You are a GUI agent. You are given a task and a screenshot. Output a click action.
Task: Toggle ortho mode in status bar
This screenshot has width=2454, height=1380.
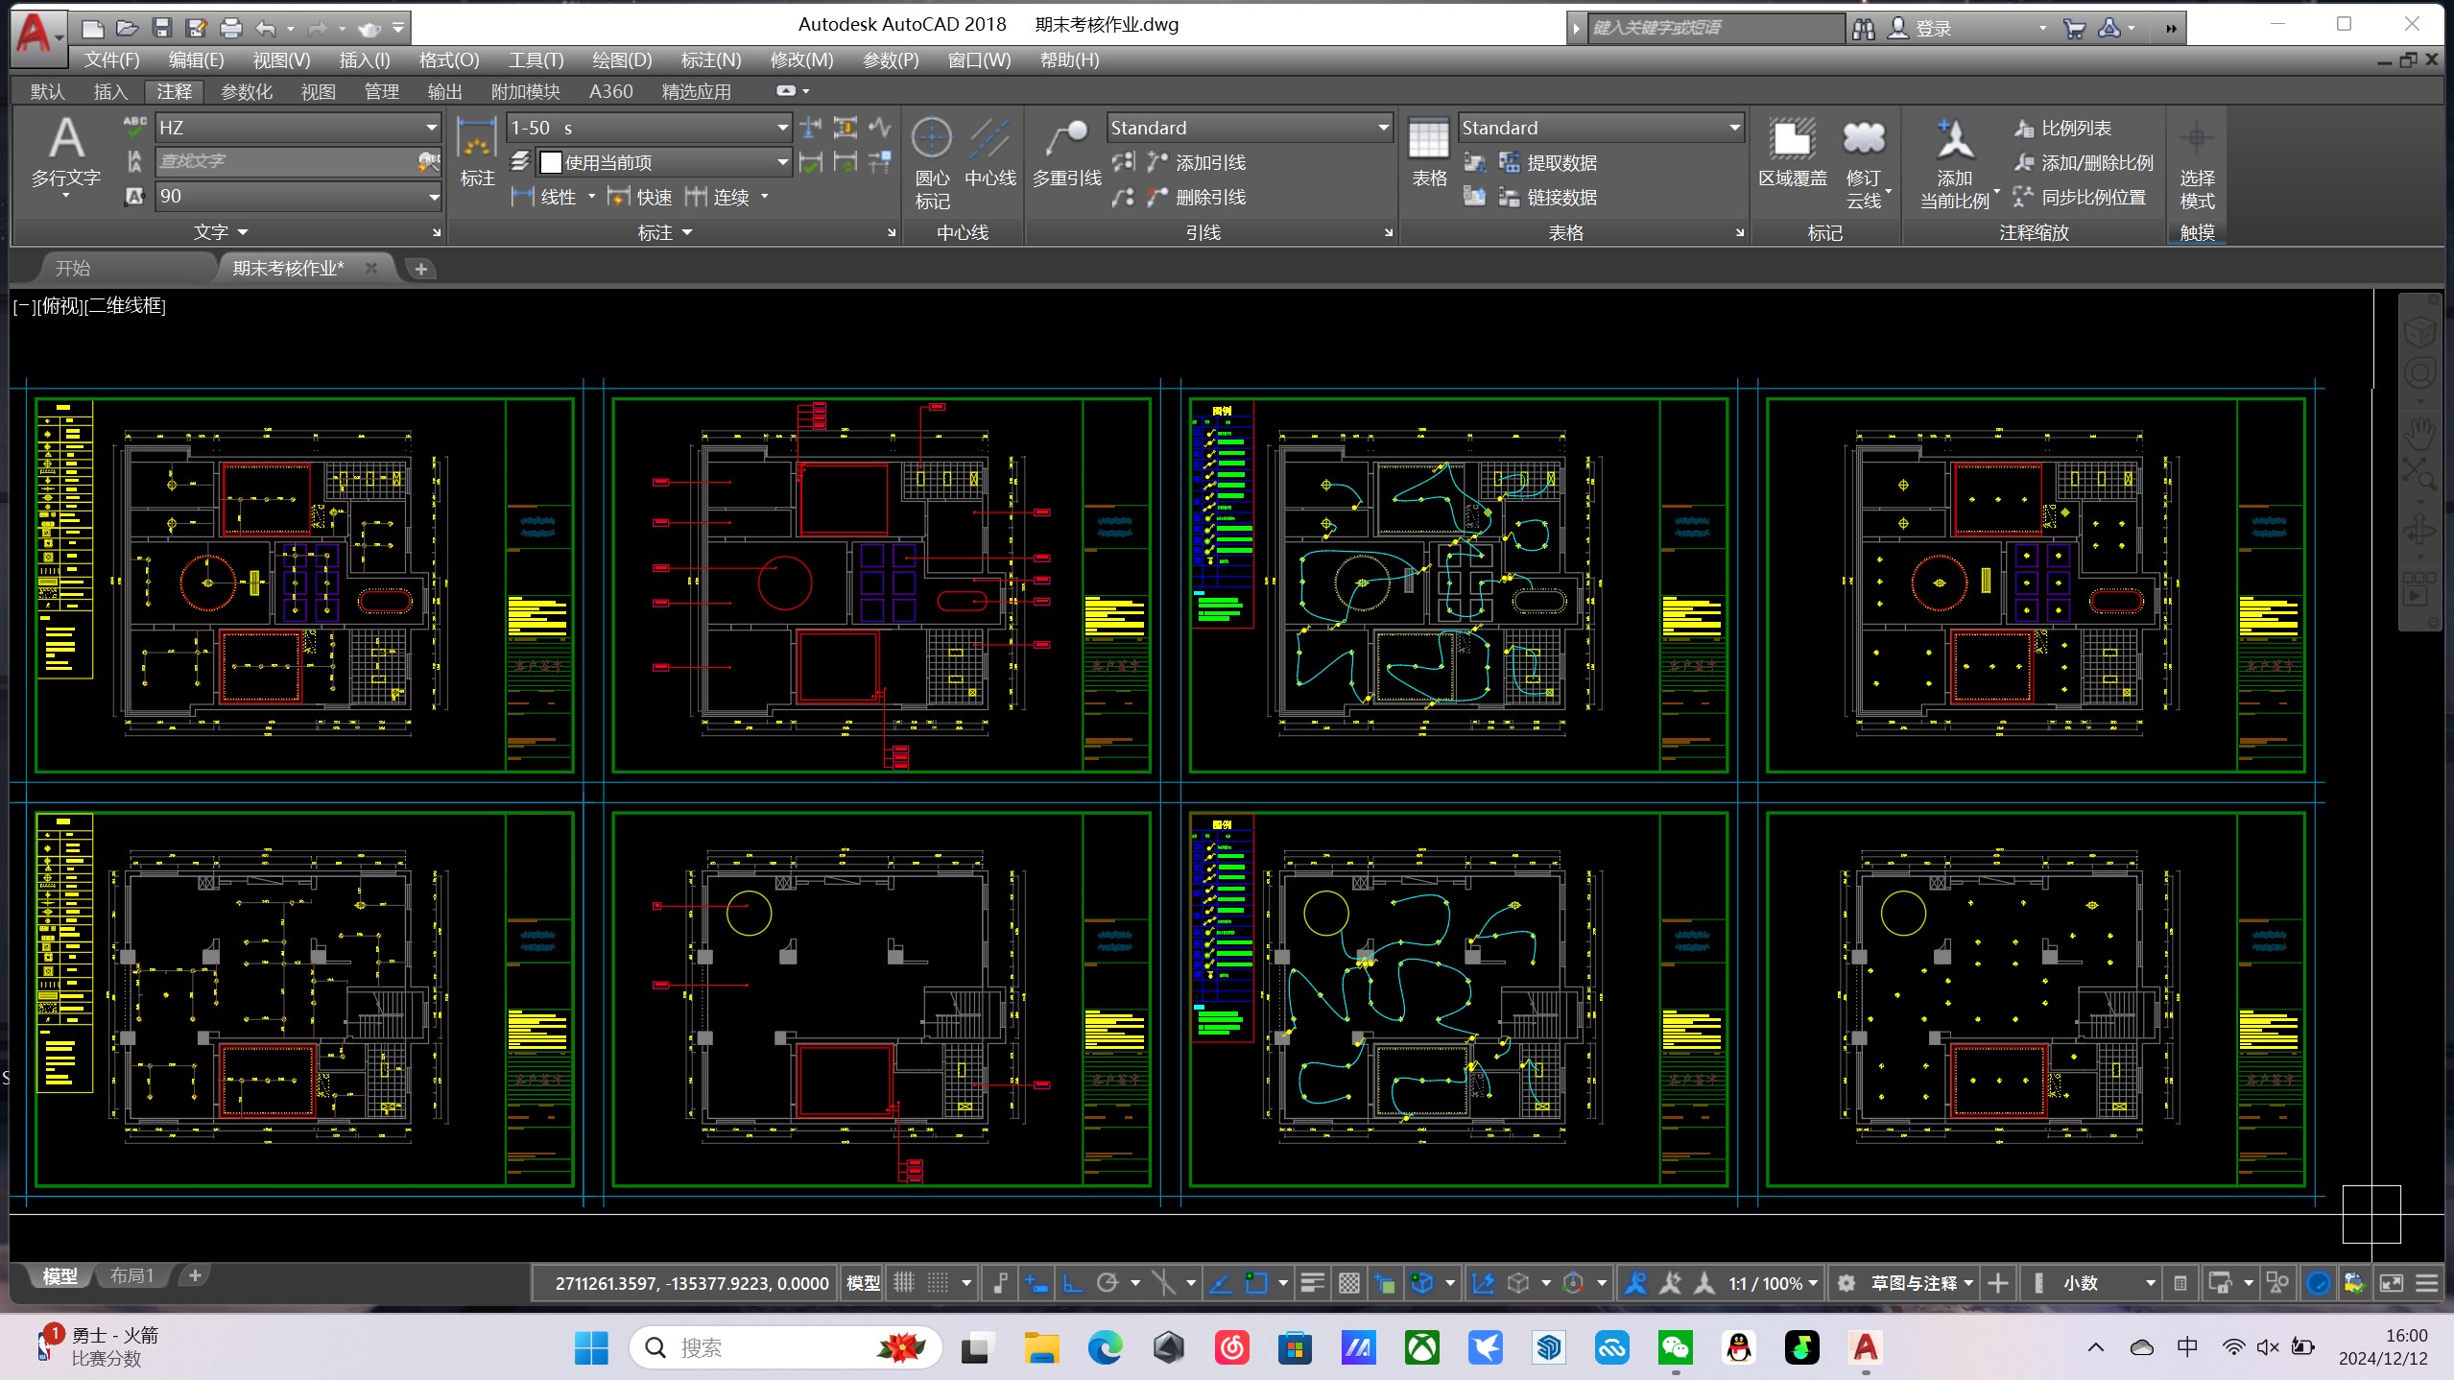tap(1072, 1283)
